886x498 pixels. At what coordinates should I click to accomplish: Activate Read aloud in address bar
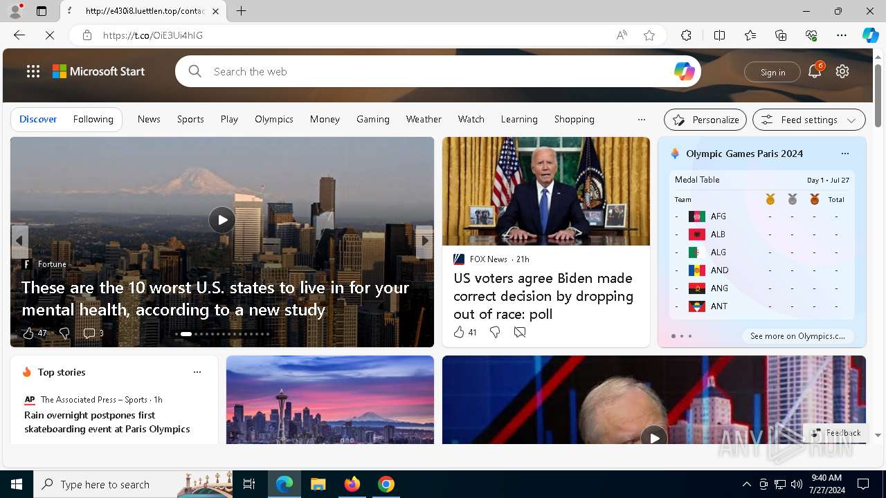622,35
